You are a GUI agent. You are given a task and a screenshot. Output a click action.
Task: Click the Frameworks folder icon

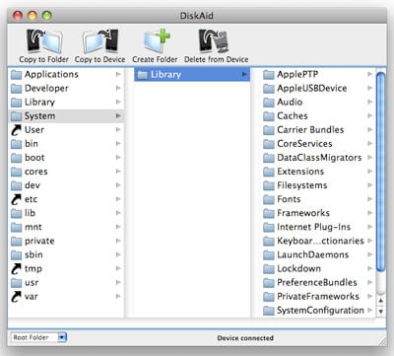269,213
